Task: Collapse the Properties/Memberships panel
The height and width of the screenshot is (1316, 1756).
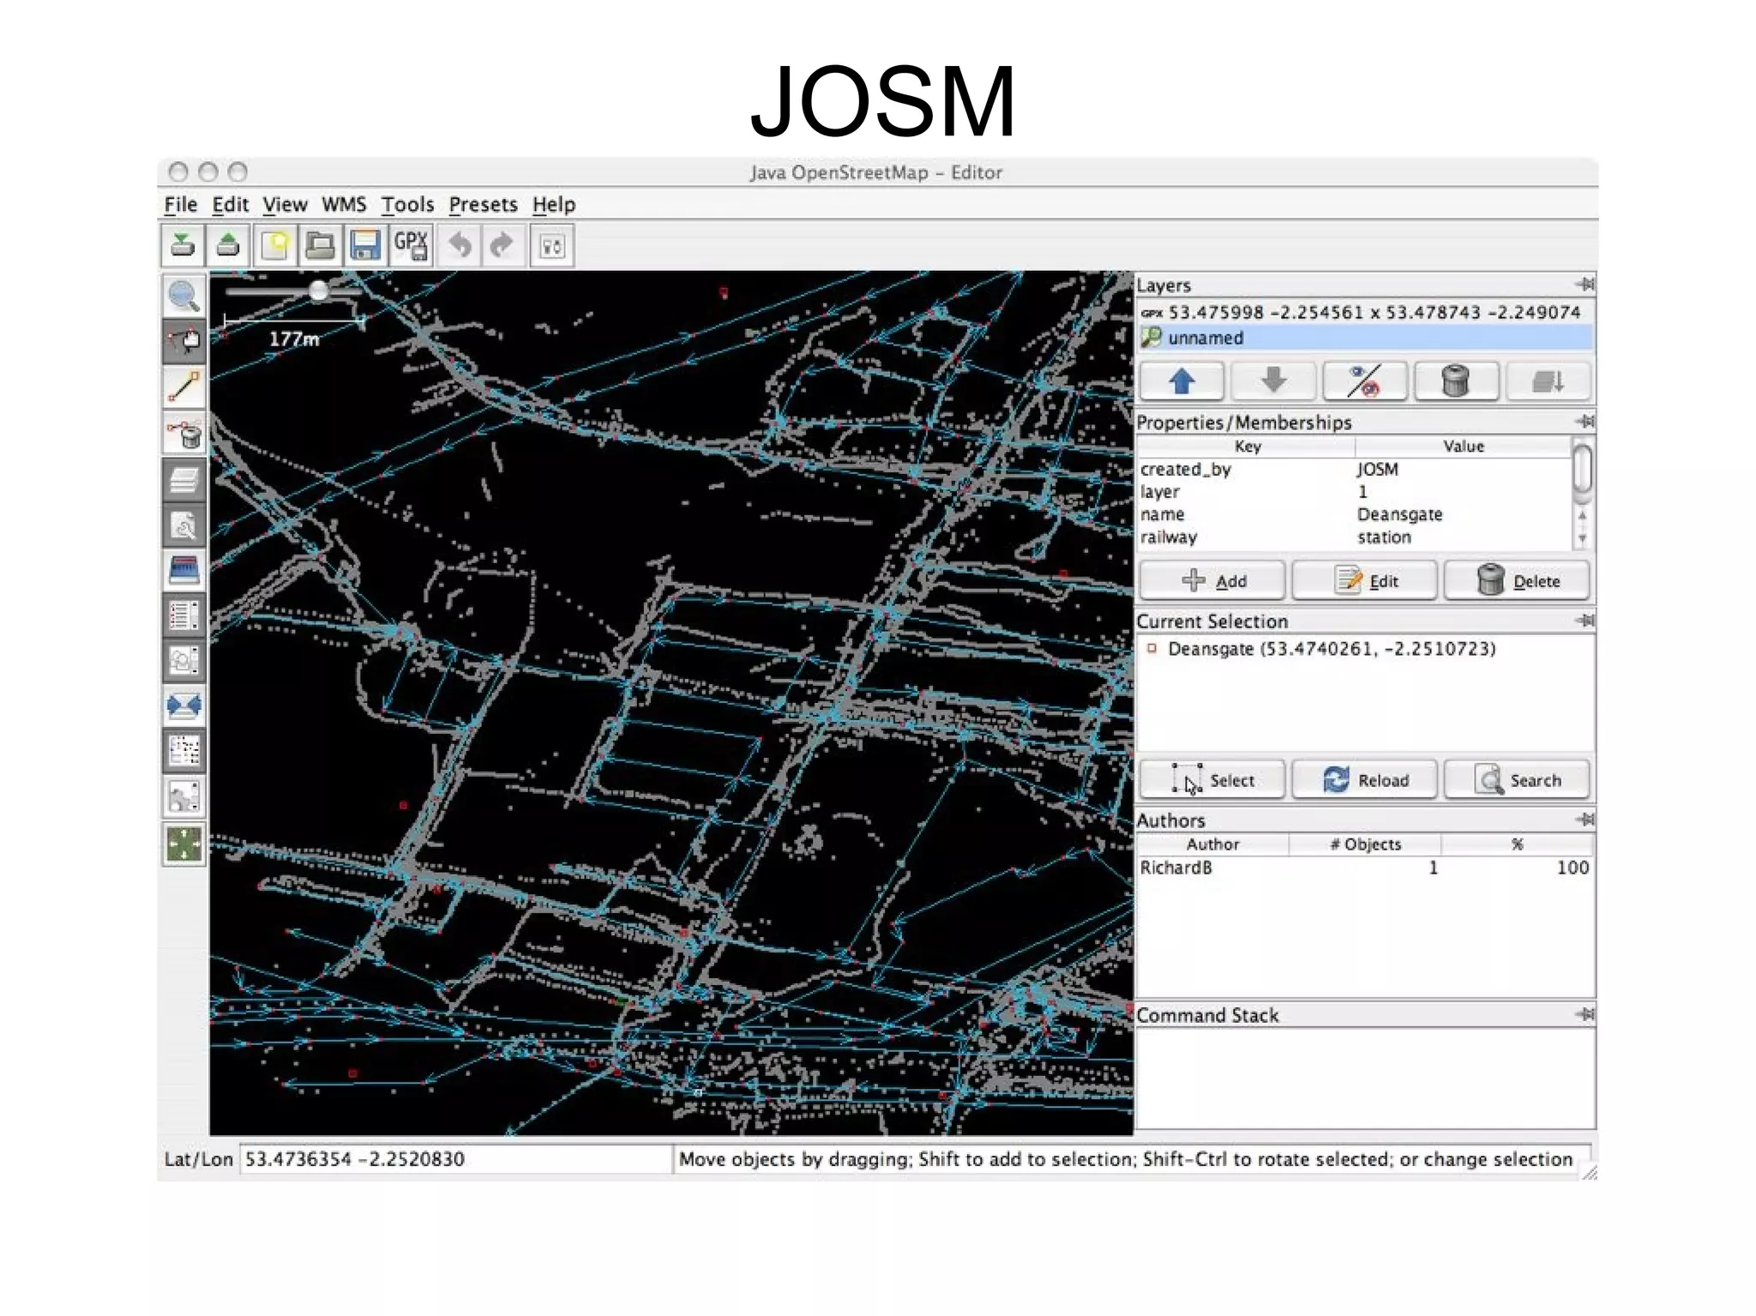Action: tap(1585, 422)
